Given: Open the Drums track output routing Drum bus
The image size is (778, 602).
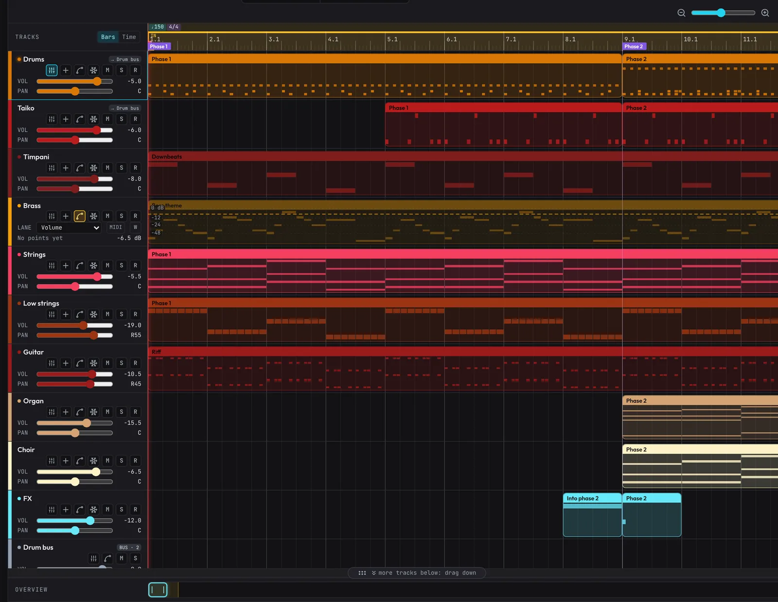Looking at the screenshot, I should [x=124, y=59].
